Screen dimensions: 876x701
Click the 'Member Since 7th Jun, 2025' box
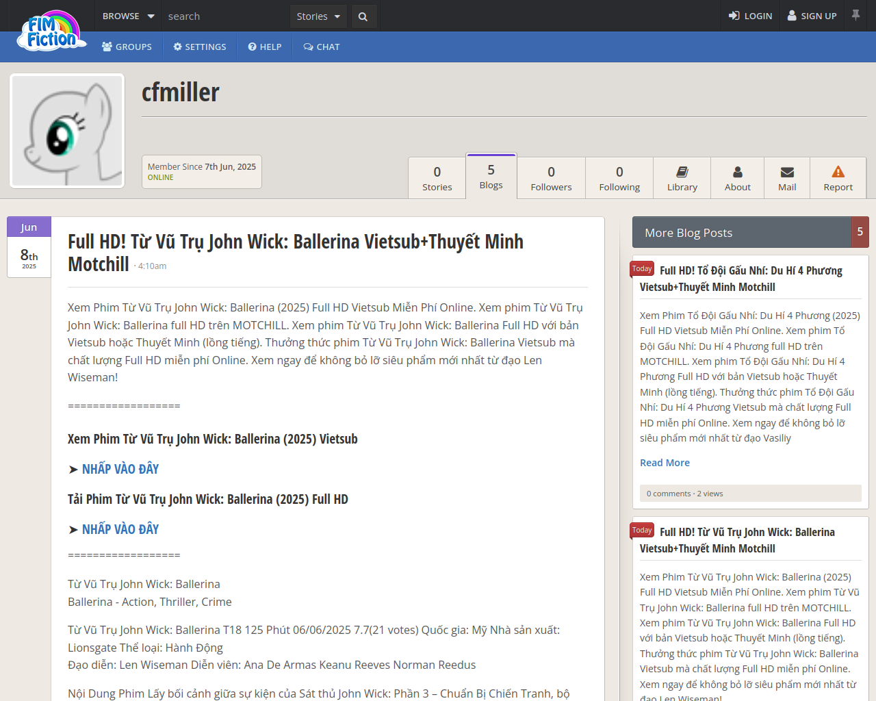coord(202,172)
